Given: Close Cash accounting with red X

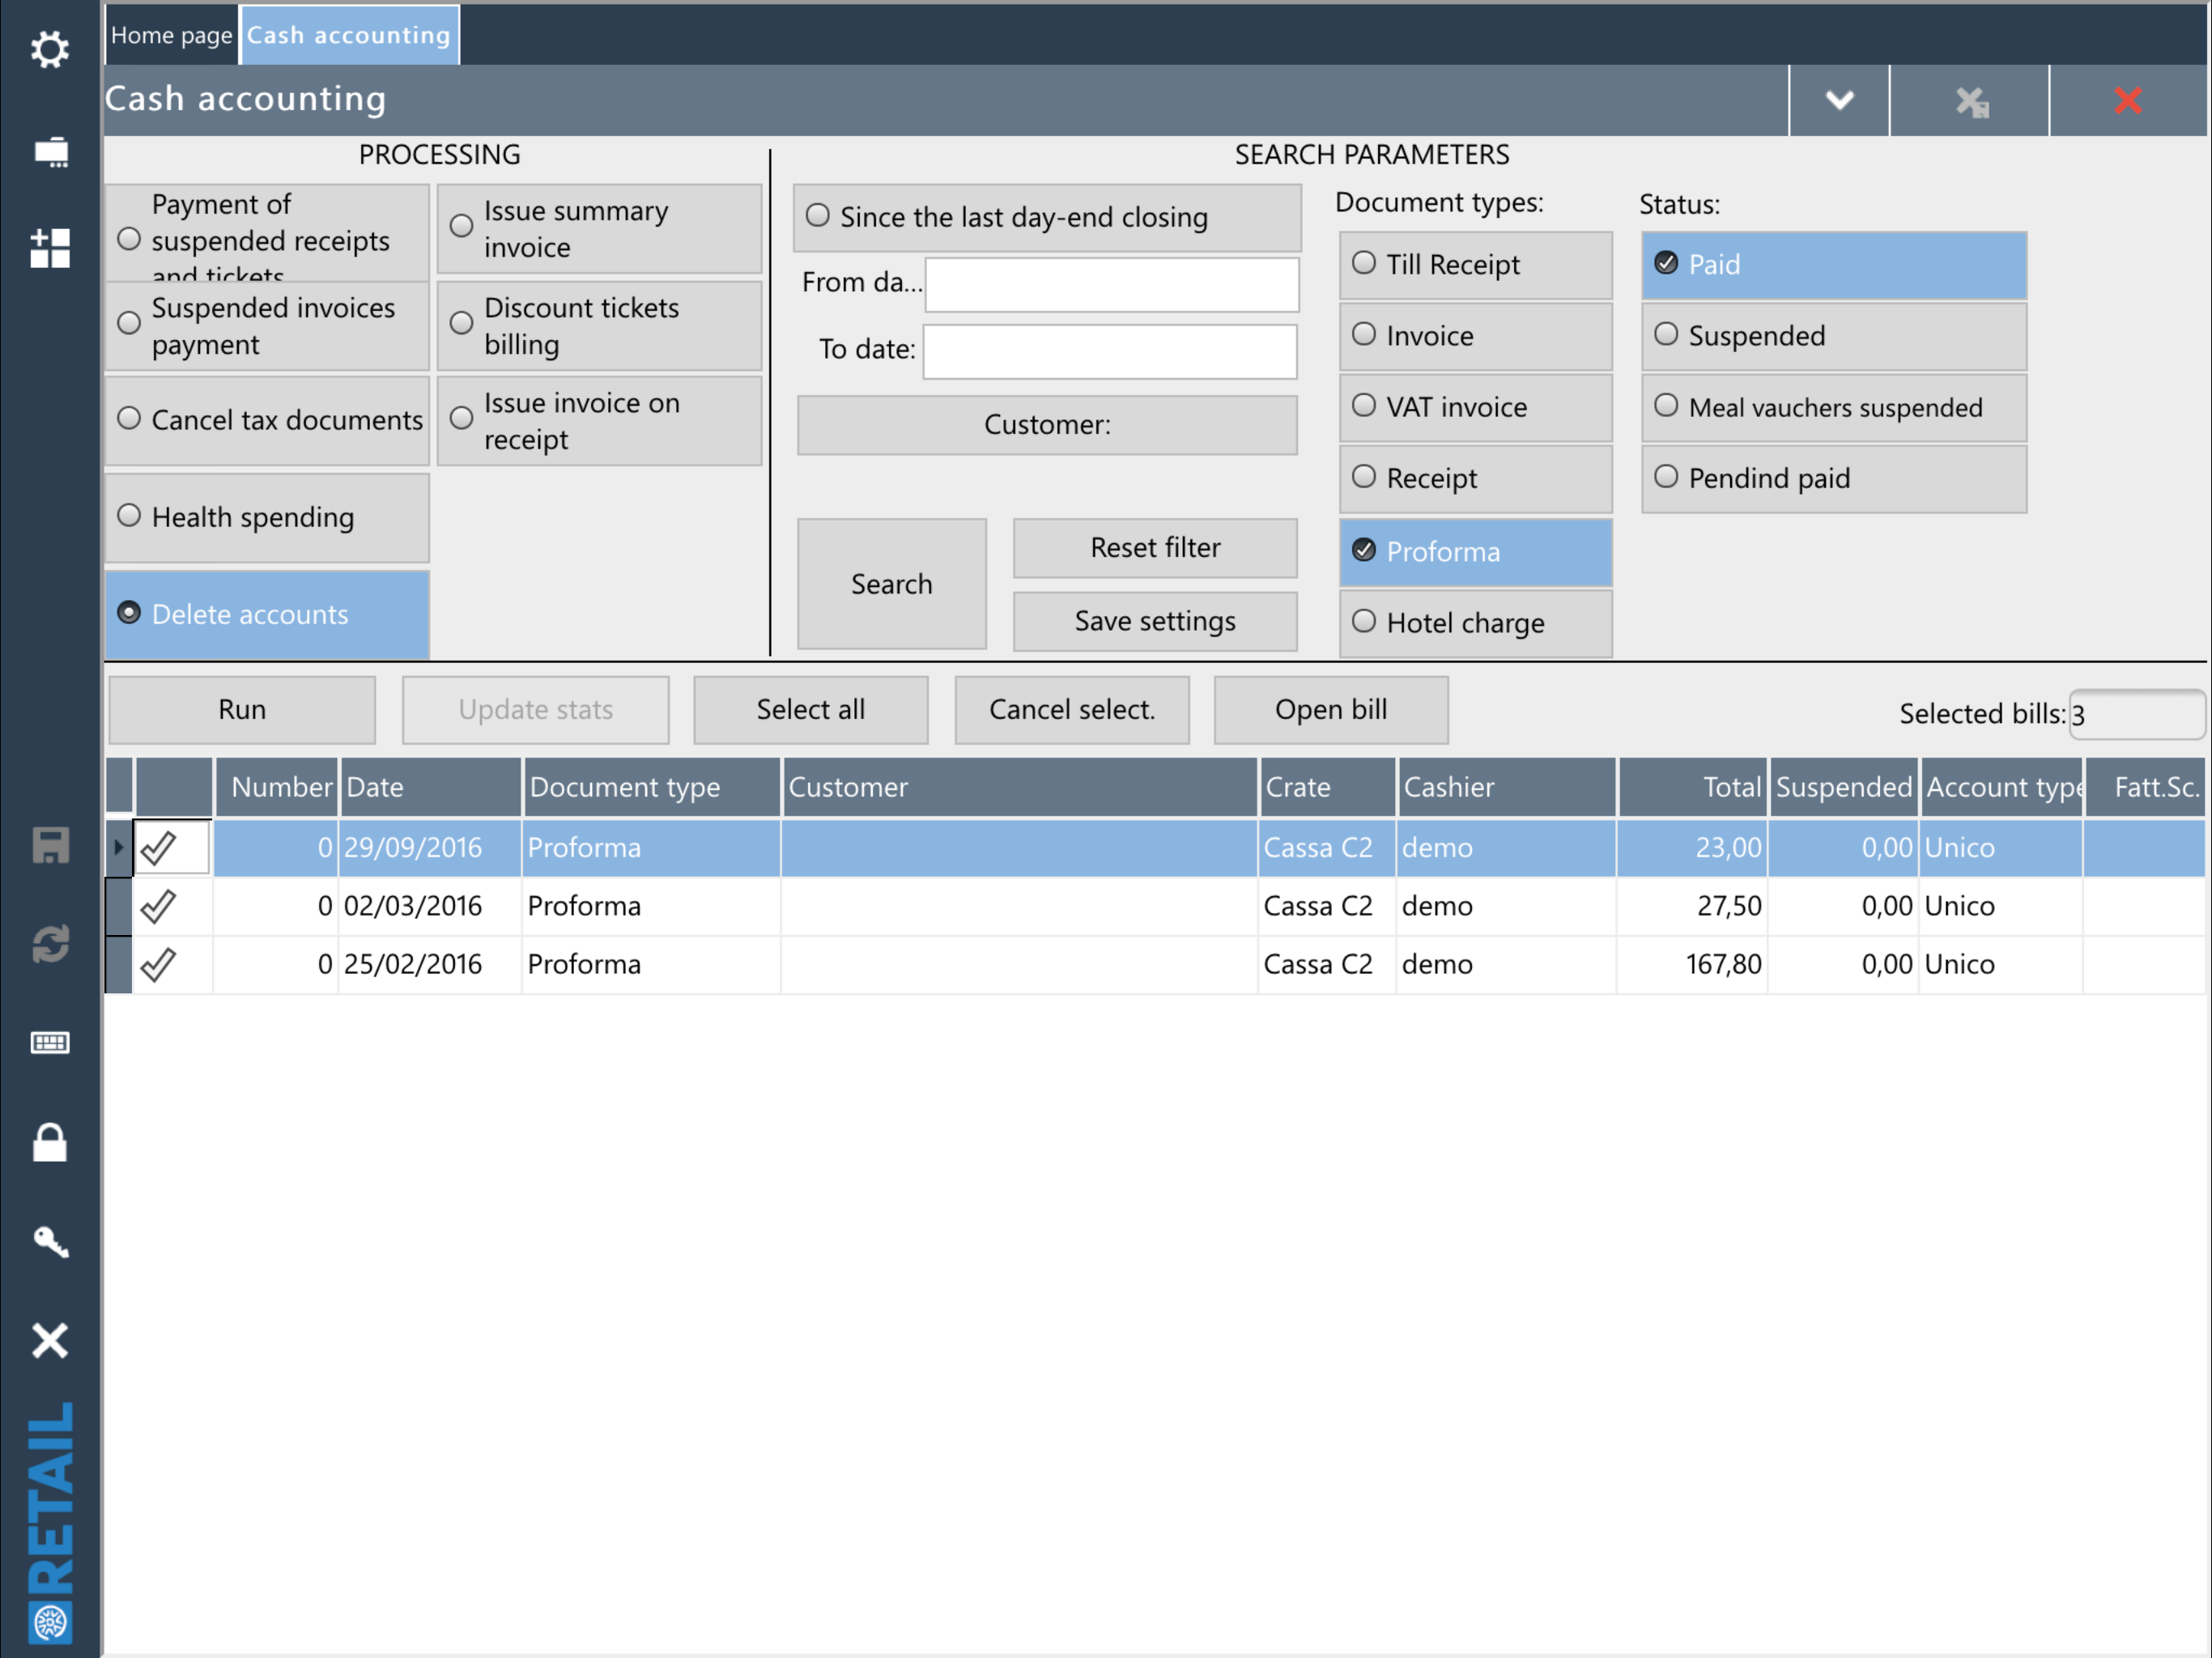Looking at the screenshot, I should [2128, 100].
